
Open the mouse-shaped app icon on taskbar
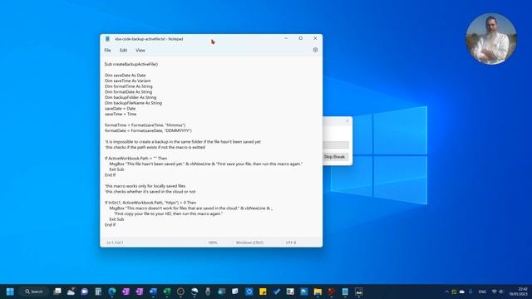click(208, 292)
